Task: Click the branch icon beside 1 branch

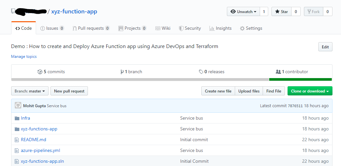Action: [x=122, y=72]
